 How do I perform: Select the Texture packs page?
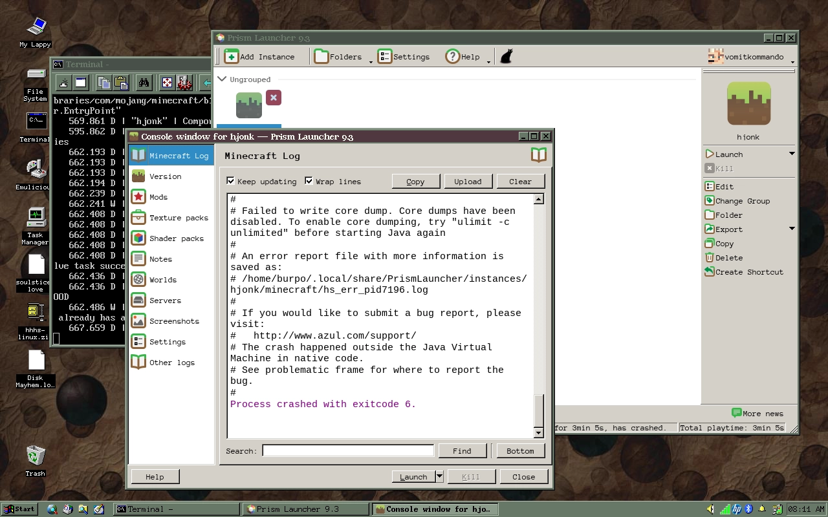(x=171, y=217)
